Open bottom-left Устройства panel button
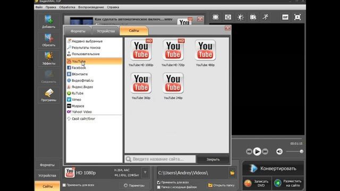 click(47, 176)
